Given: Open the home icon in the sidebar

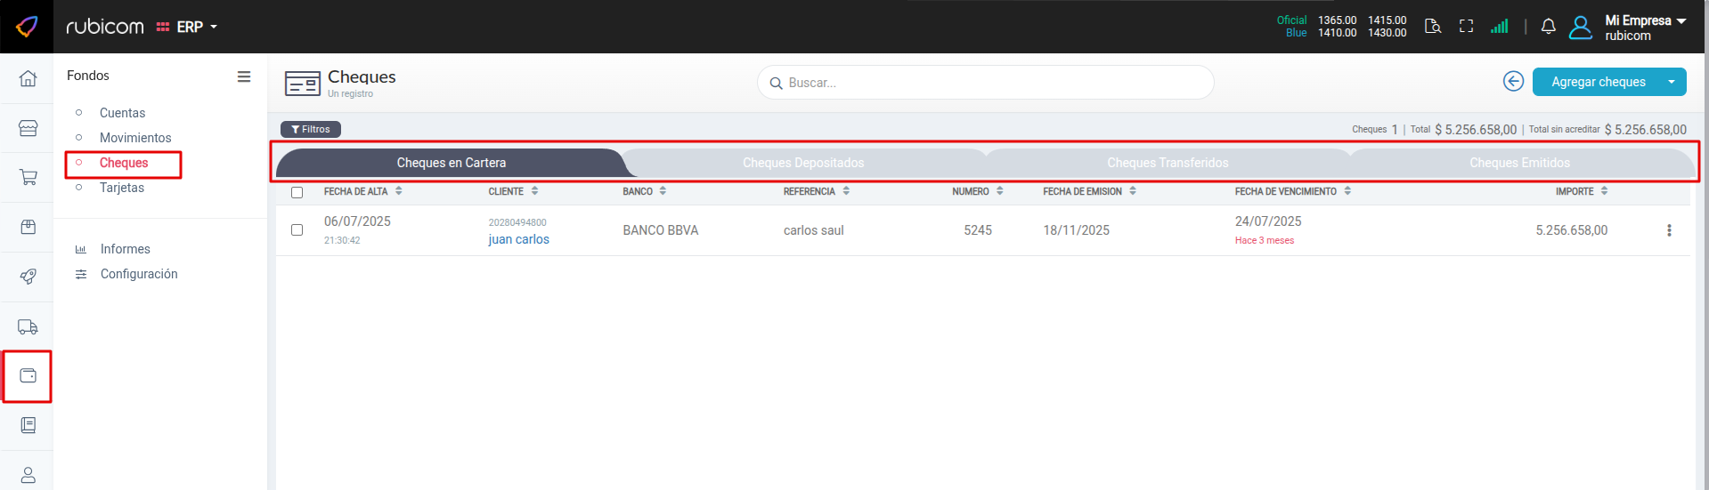Looking at the screenshot, I should pyautogui.click(x=28, y=78).
